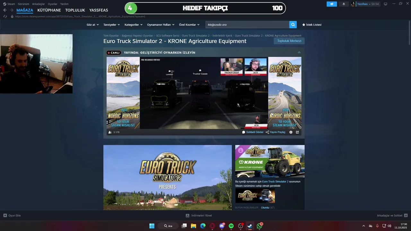411x231 pixels.
Task: Go back with the Steam back arrow
Action: pos(5,10)
